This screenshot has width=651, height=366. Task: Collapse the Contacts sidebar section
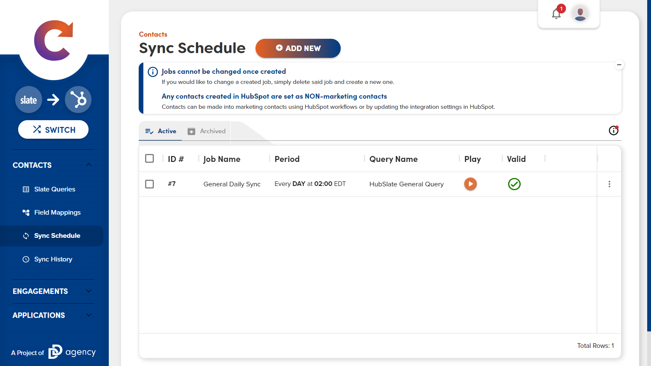click(89, 165)
